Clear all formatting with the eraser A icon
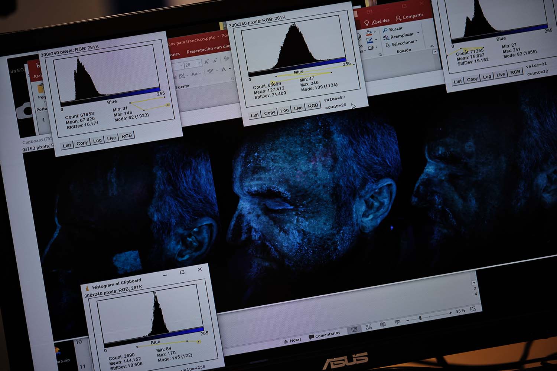Screen dimensions: 557x371 (226, 59)
